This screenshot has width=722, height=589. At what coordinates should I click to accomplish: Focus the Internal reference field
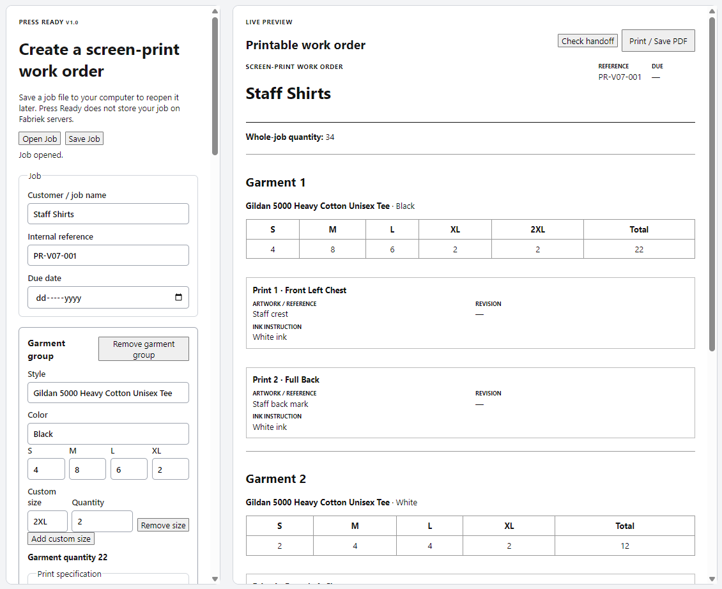coord(108,256)
